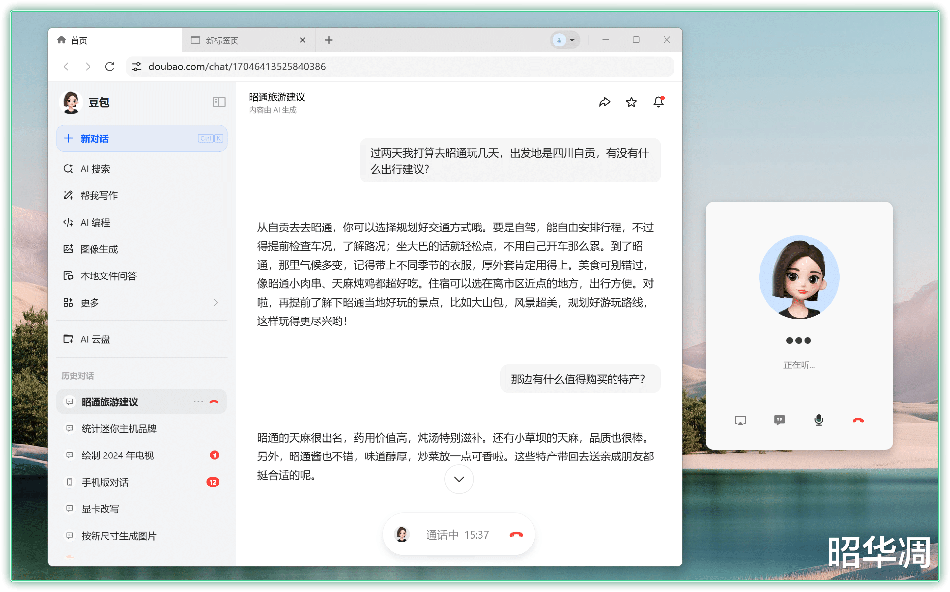Collapse the left sidebar panel
The width and height of the screenshot is (950, 592).
(219, 102)
